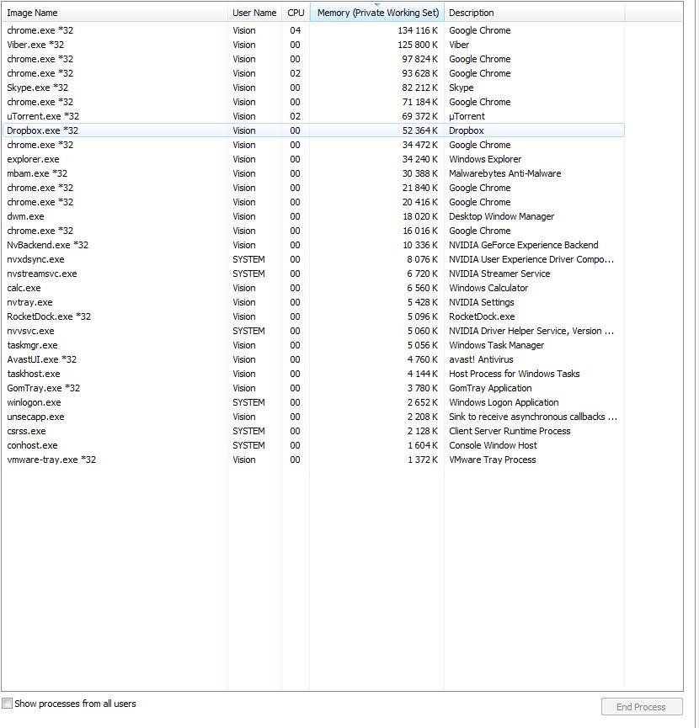Select the AvastUI.exe *32 process
The width and height of the screenshot is (699, 728).
coord(41,359)
